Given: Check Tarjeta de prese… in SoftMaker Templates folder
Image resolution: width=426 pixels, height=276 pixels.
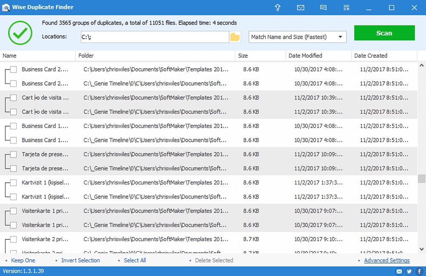Looking at the screenshot, I should pos(13,154).
